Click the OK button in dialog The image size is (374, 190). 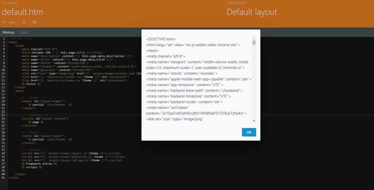tap(249, 132)
